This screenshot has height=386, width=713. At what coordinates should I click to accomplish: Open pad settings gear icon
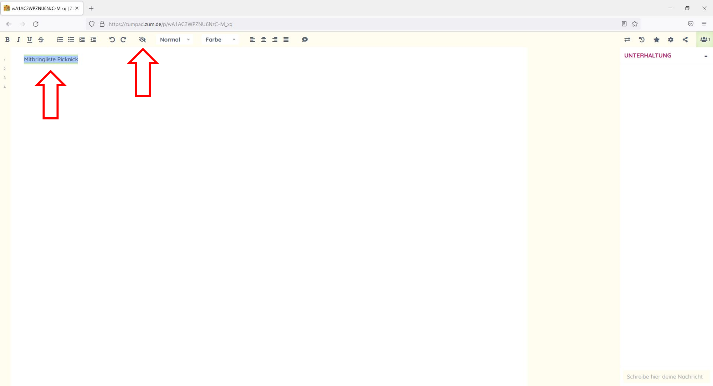(x=671, y=40)
